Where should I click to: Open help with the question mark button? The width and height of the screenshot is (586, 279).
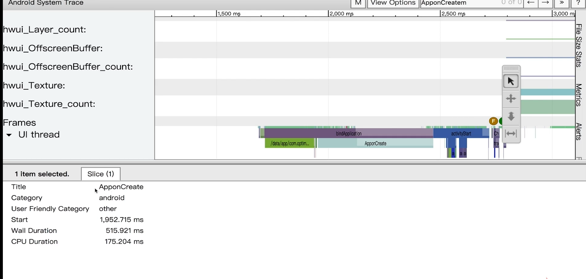click(x=578, y=3)
